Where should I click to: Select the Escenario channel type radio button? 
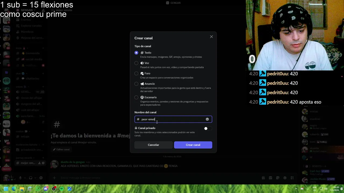tap(136, 97)
